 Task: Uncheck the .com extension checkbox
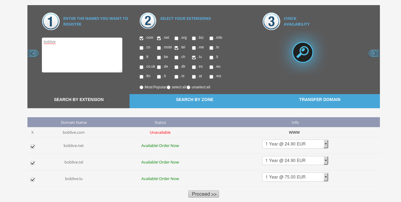coord(142,38)
